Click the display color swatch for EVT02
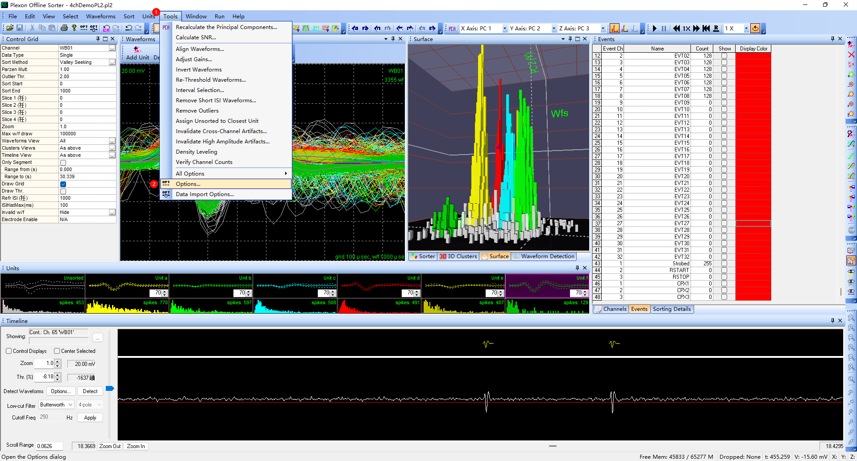 (x=753, y=56)
